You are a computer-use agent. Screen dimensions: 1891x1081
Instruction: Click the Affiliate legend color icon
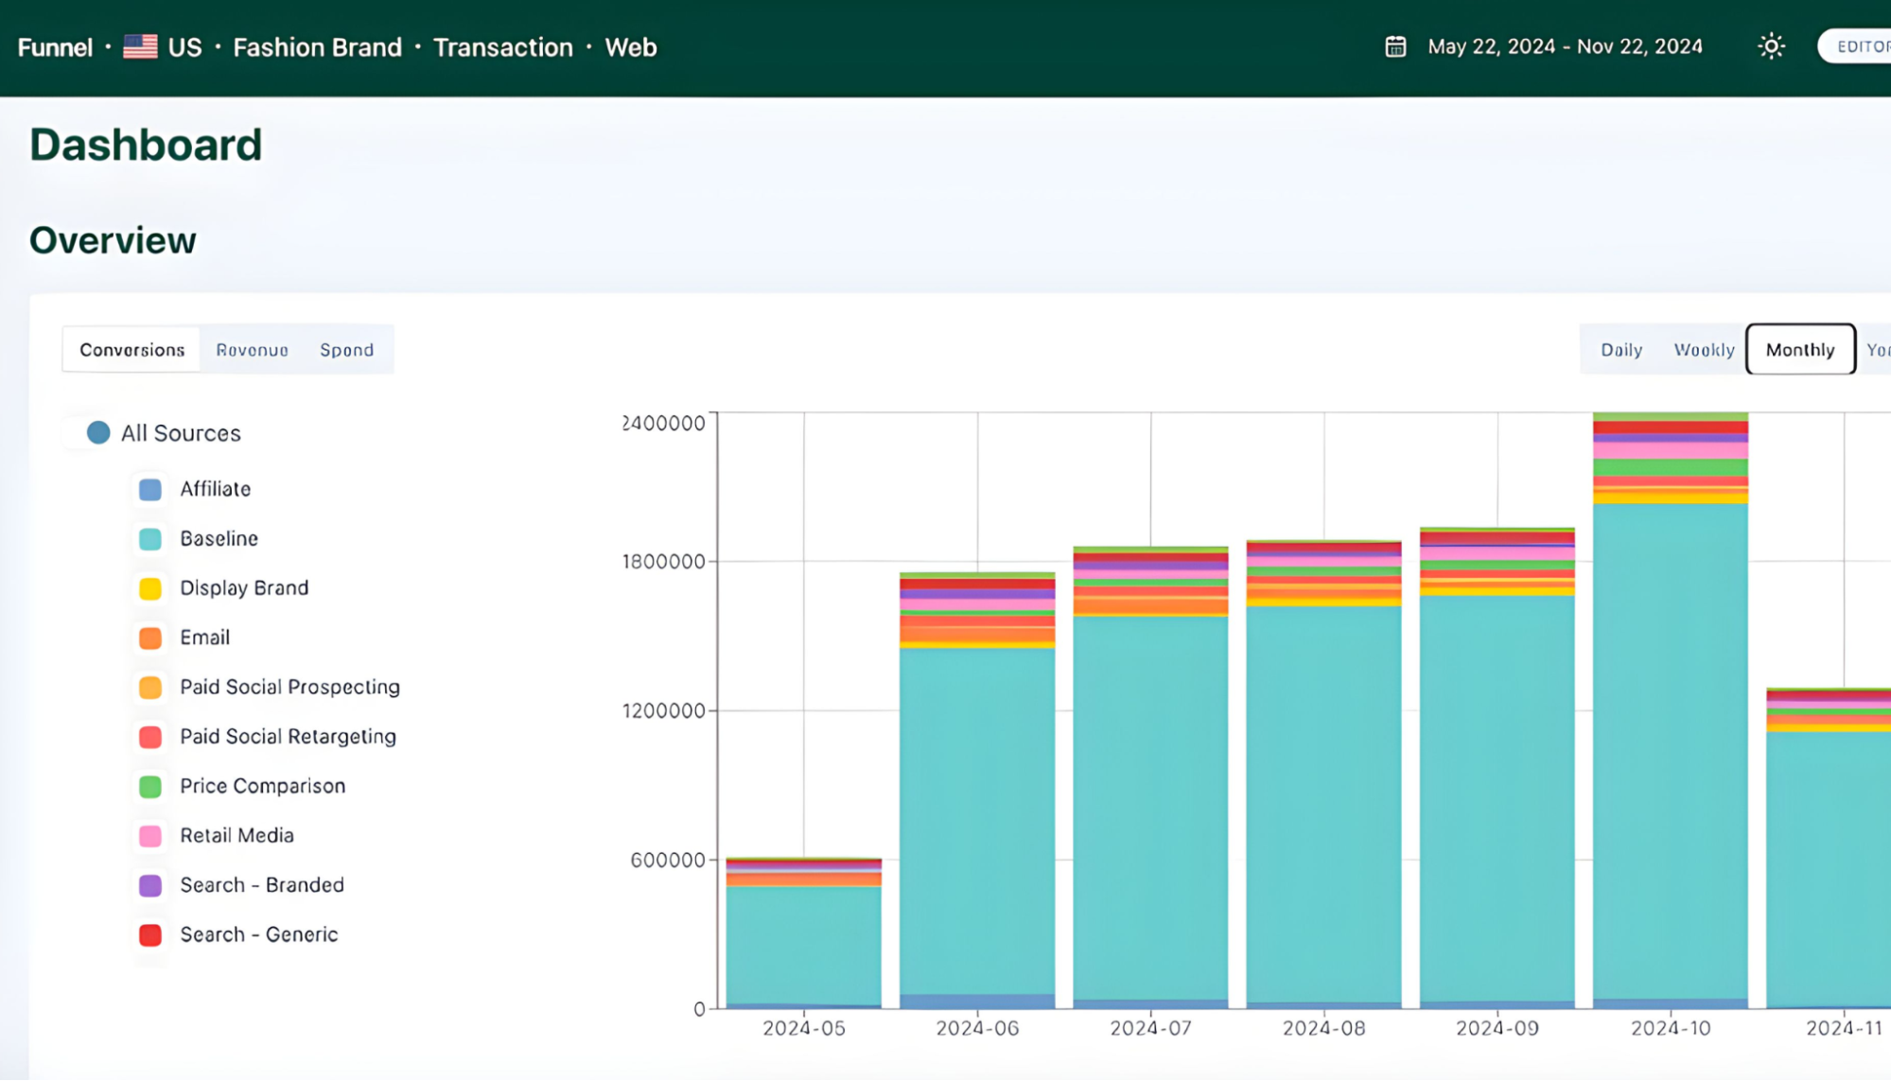pyautogui.click(x=149, y=489)
